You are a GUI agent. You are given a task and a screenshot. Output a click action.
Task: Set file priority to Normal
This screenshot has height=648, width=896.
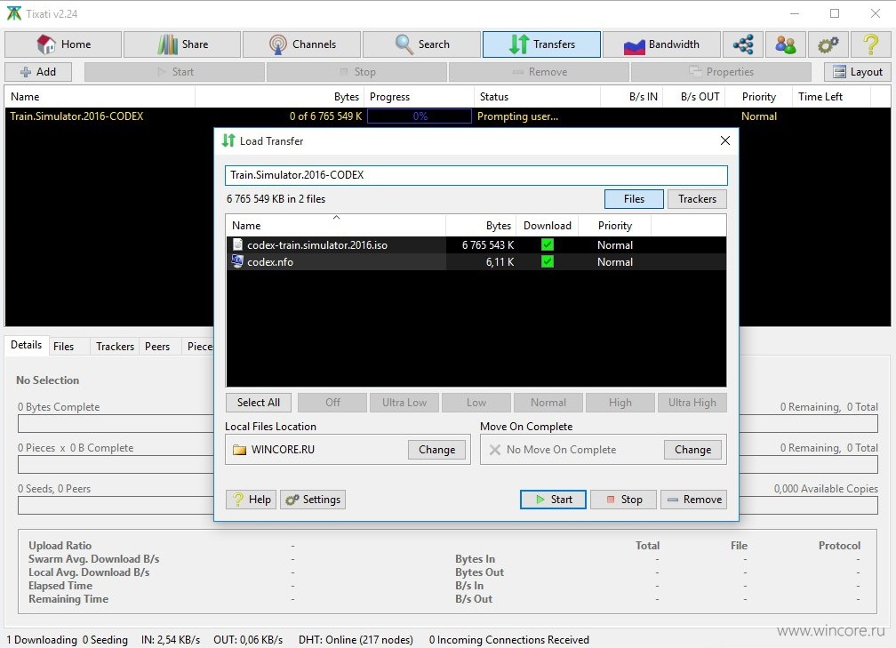(548, 403)
